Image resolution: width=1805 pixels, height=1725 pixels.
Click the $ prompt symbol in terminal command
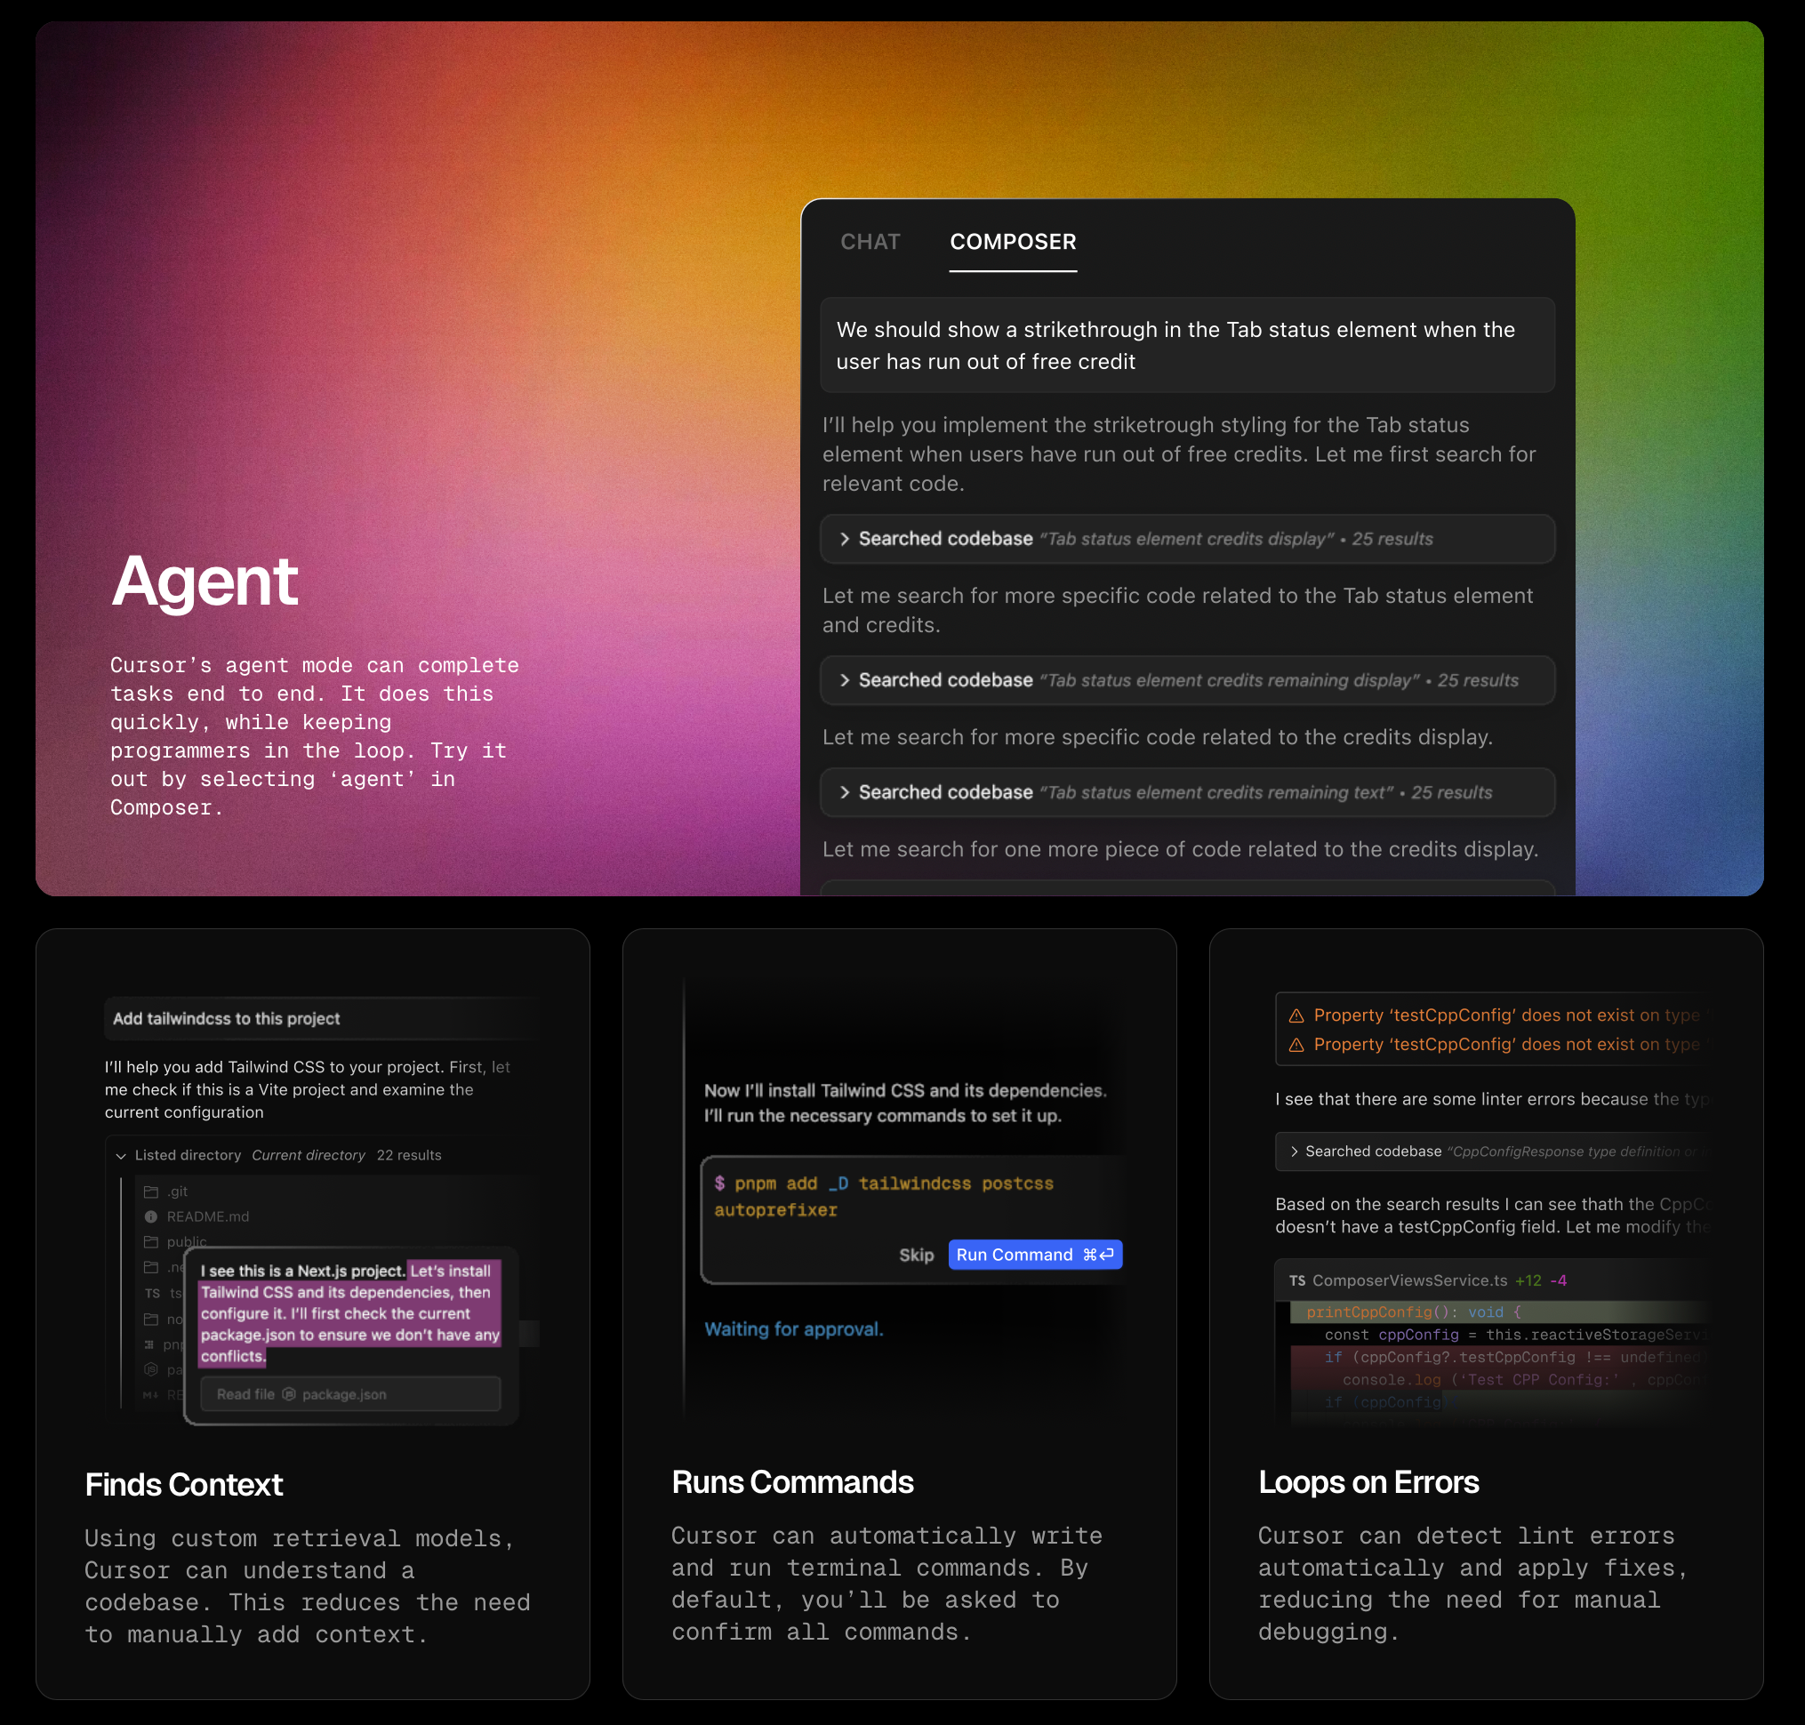click(719, 1183)
